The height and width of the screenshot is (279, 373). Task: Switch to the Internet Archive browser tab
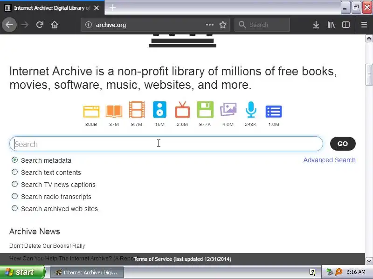coord(52,8)
